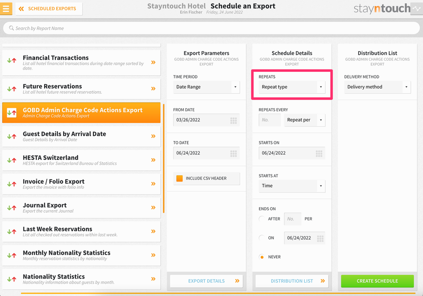Click the Future Reservations export arrows icon

click(x=11, y=89)
